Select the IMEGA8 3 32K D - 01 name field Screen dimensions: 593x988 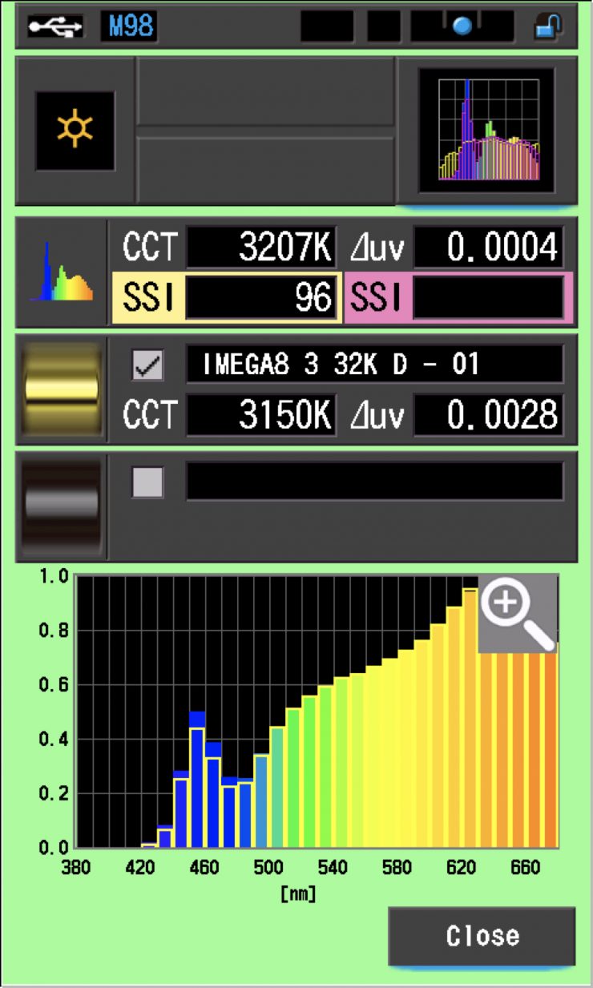(x=374, y=365)
